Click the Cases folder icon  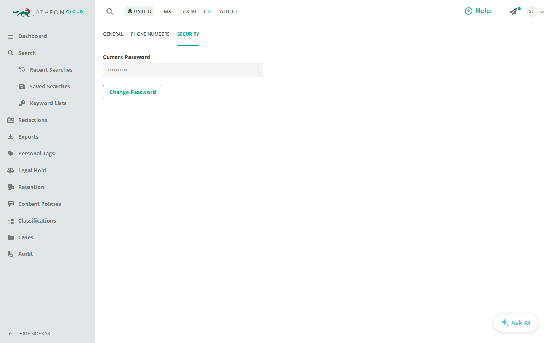(11, 237)
